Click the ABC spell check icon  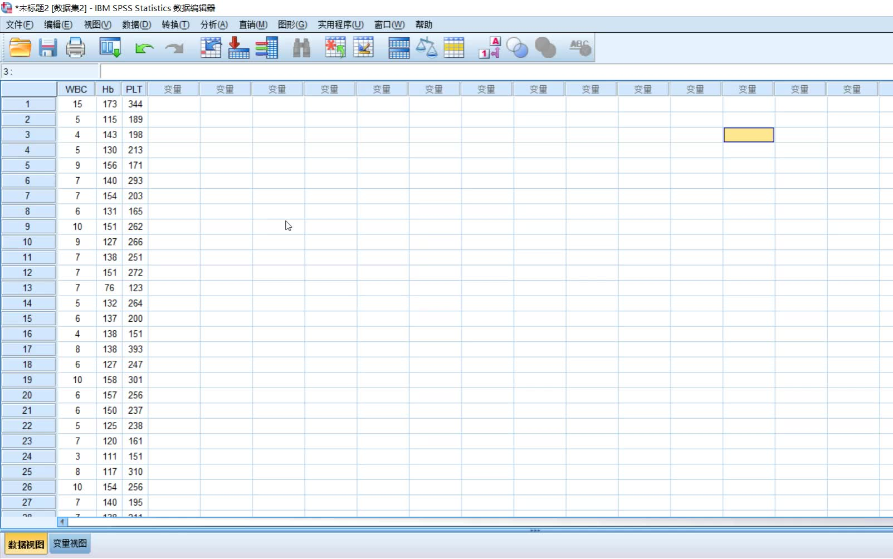(x=580, y=48)
